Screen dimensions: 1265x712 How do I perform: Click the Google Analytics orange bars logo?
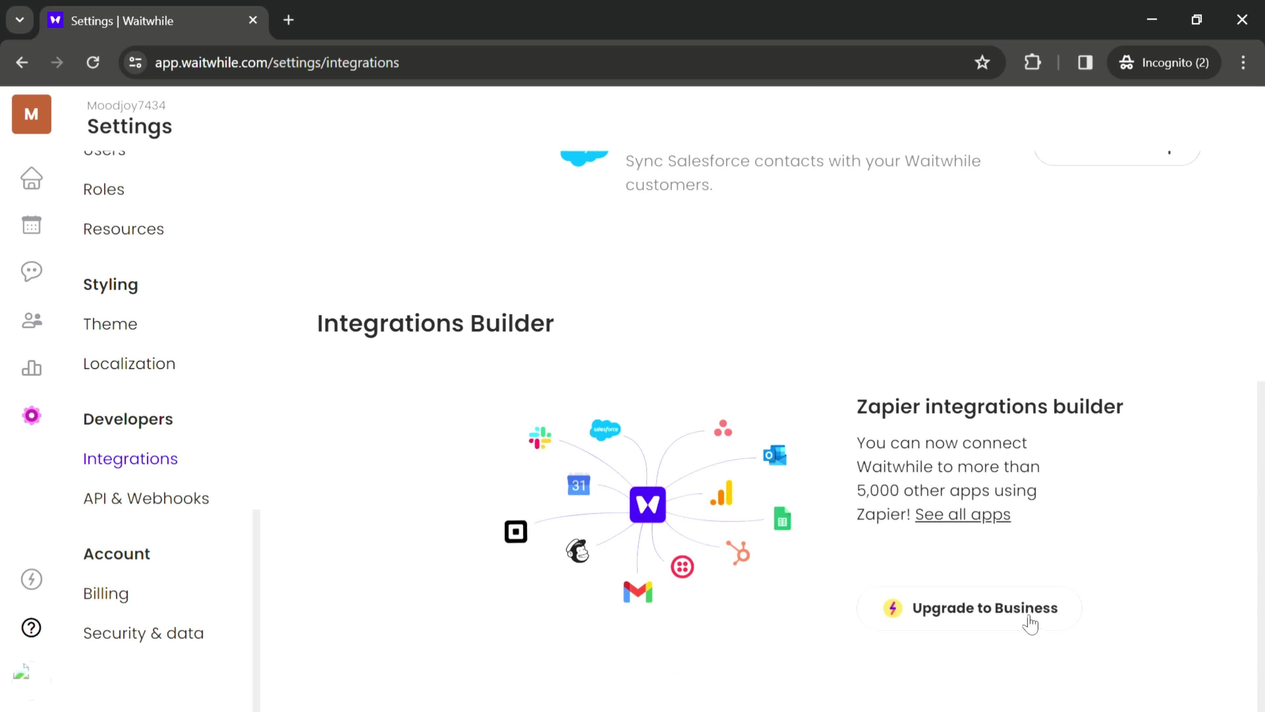click(721, 493)
